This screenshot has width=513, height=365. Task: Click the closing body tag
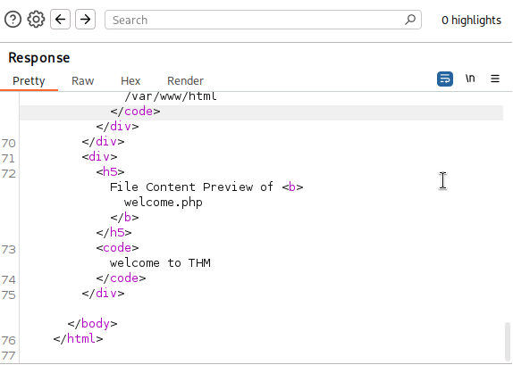tap(92, 323)
